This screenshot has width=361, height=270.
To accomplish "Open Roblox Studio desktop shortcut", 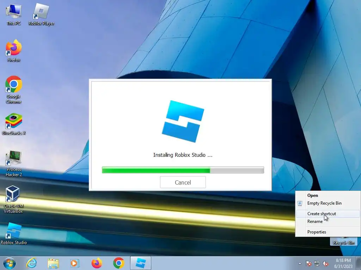I will [13, 234].
